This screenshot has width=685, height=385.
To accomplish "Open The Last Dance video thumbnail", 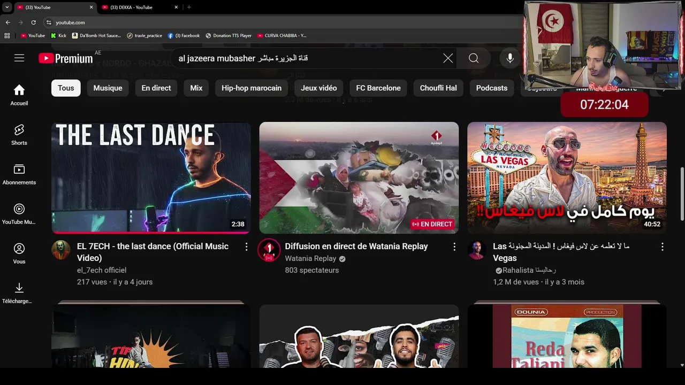I will [151, 178].
